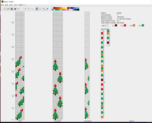Open the Tool menu
The height and width of the screenshot is (123, 152).
(15, 5)
